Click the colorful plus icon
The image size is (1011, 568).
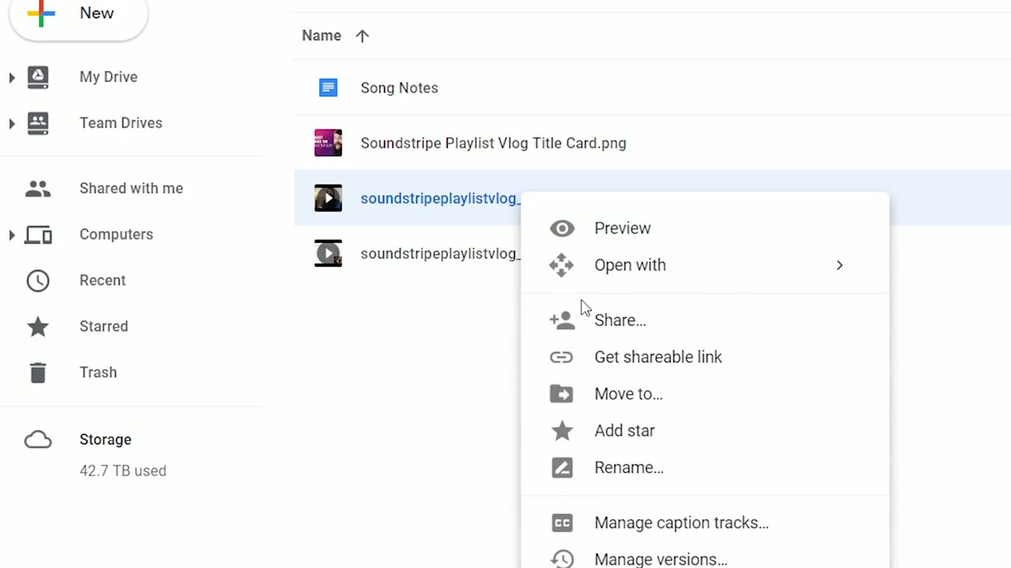(41, 13)
